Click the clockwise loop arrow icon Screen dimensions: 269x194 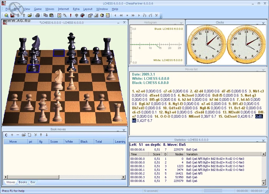coord(145,16)
